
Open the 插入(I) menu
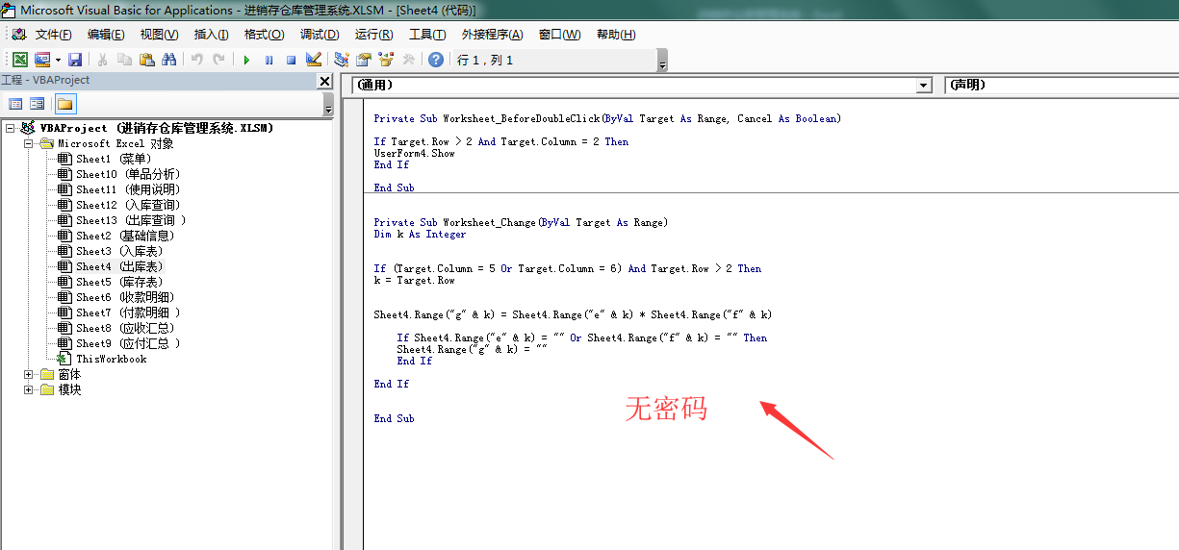212,35
